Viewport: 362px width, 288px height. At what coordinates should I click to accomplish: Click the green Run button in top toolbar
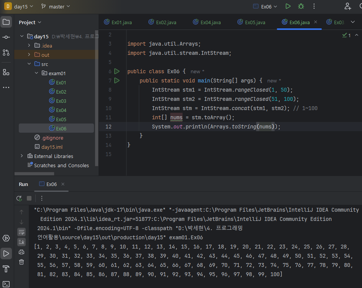(x=288, y=6)
